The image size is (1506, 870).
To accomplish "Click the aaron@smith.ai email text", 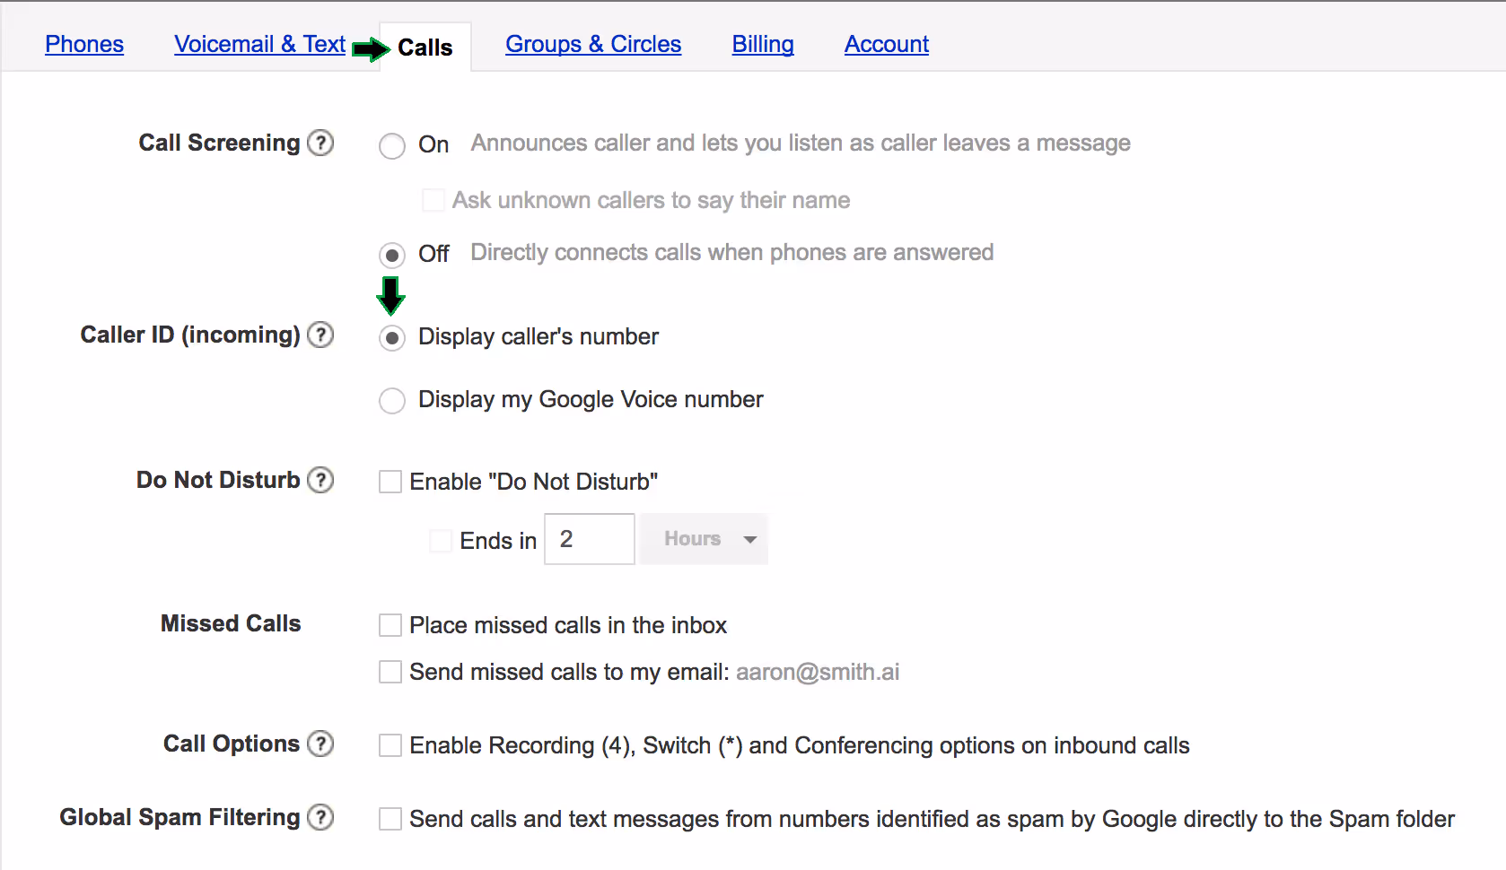I will (818, 672).
